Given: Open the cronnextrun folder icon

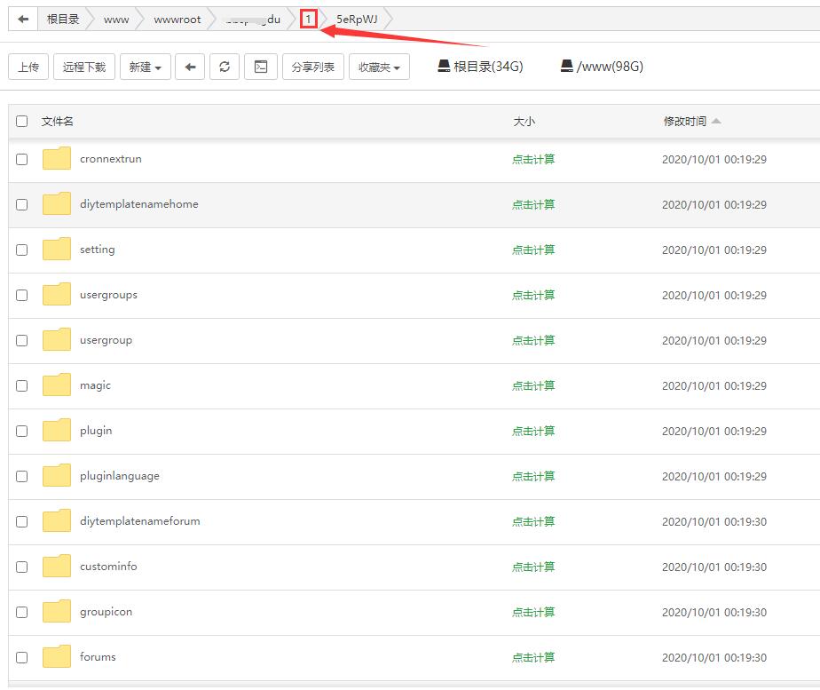Looking at the screenshot, I should 57,159.
